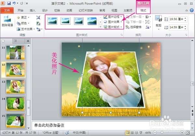The image size is (195, 136).
Task: Click the Save icon in quick access toolbar
Action: pos(9,3)
